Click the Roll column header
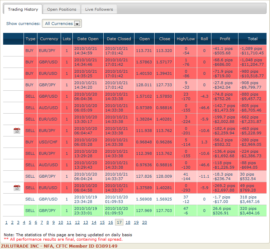Image resolution: width=270 pixels, height=249 pixels. [204, 39]
